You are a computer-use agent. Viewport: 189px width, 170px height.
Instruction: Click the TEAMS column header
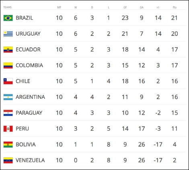point(7,7)
